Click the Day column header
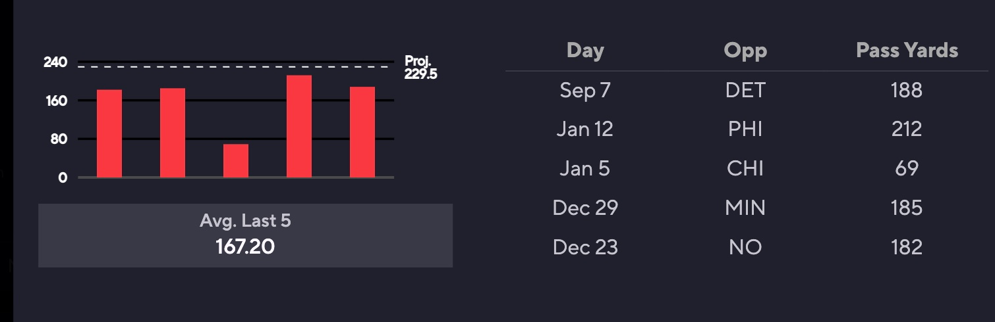Viewport: 995px width, 322px height. tap(585, 51)
